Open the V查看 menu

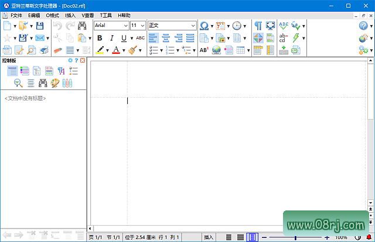coord(87,16)
